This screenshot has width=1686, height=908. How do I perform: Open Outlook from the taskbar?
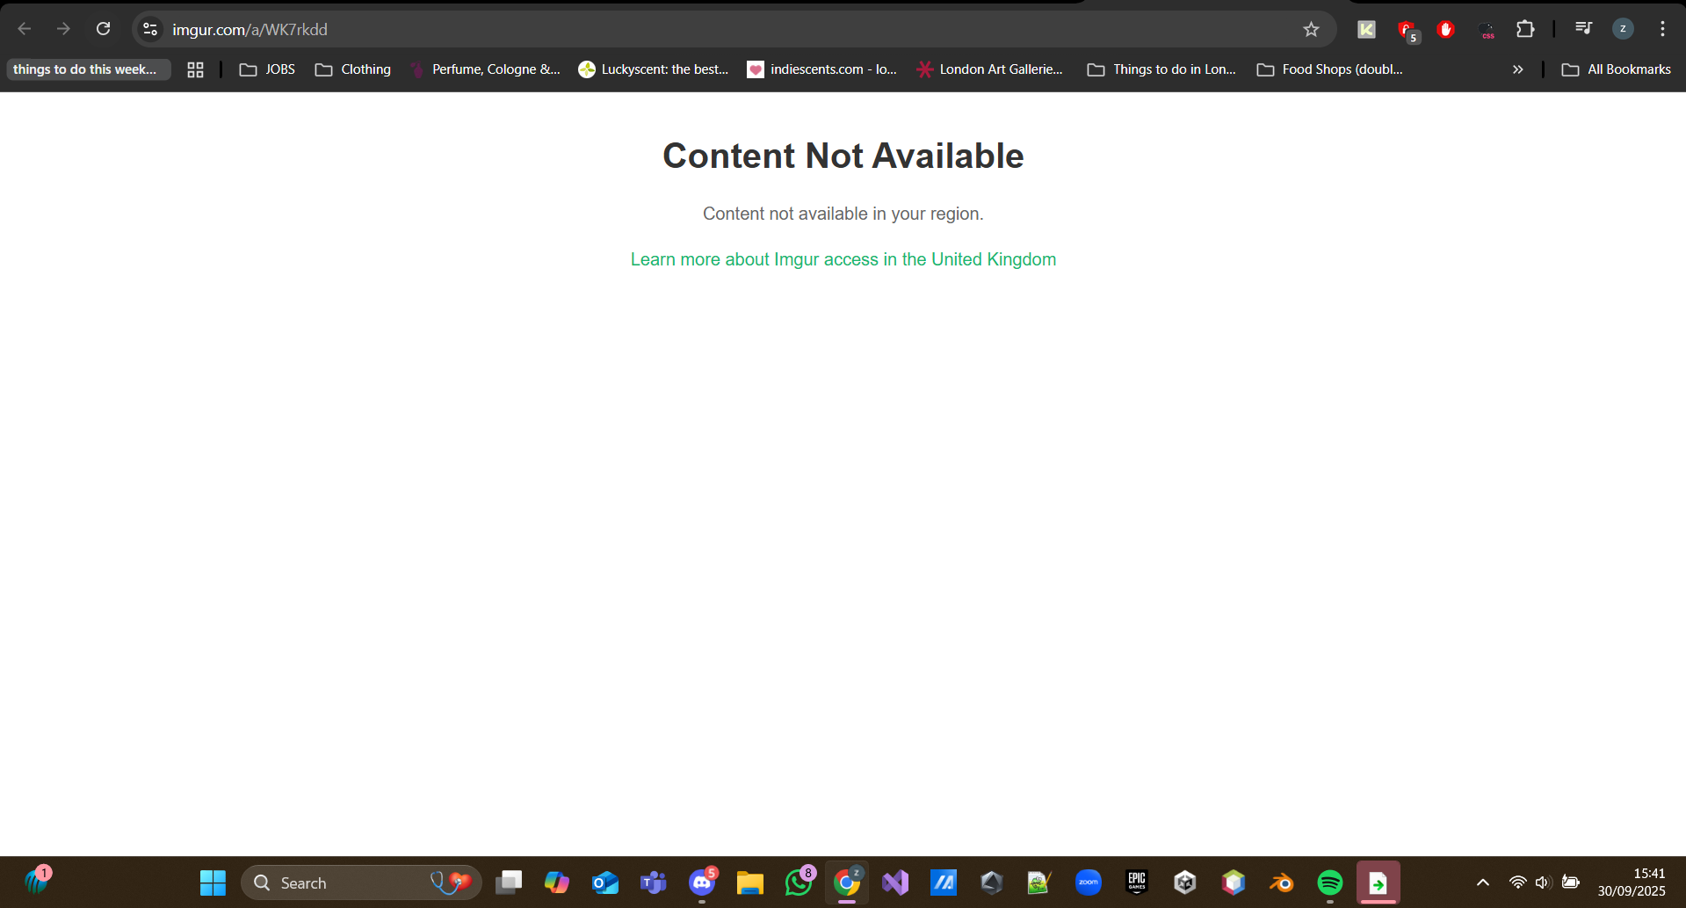click(605, 883)
